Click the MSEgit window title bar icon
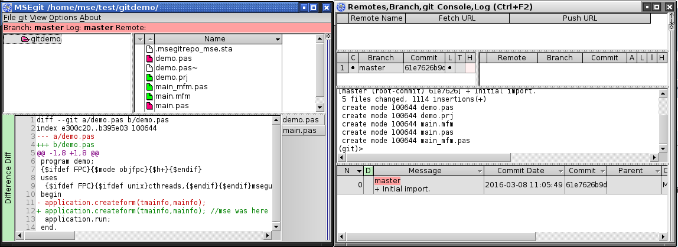 pos(6,7)
